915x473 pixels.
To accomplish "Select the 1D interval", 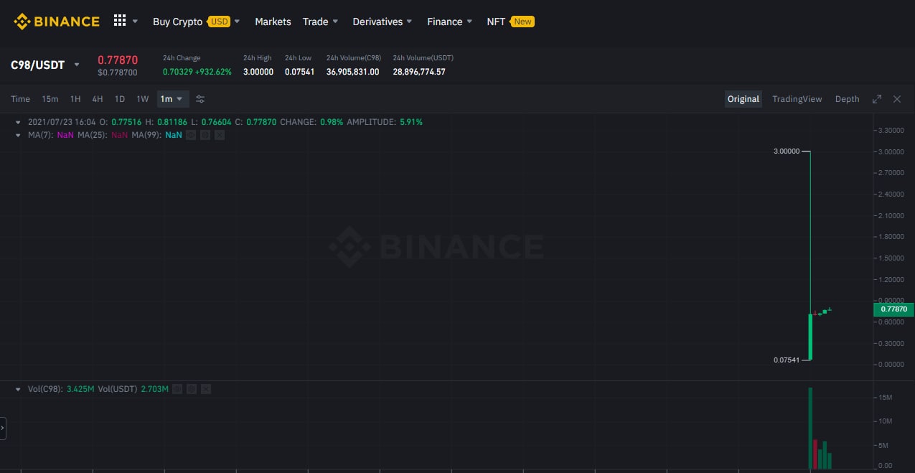I will tap(120, 99).
